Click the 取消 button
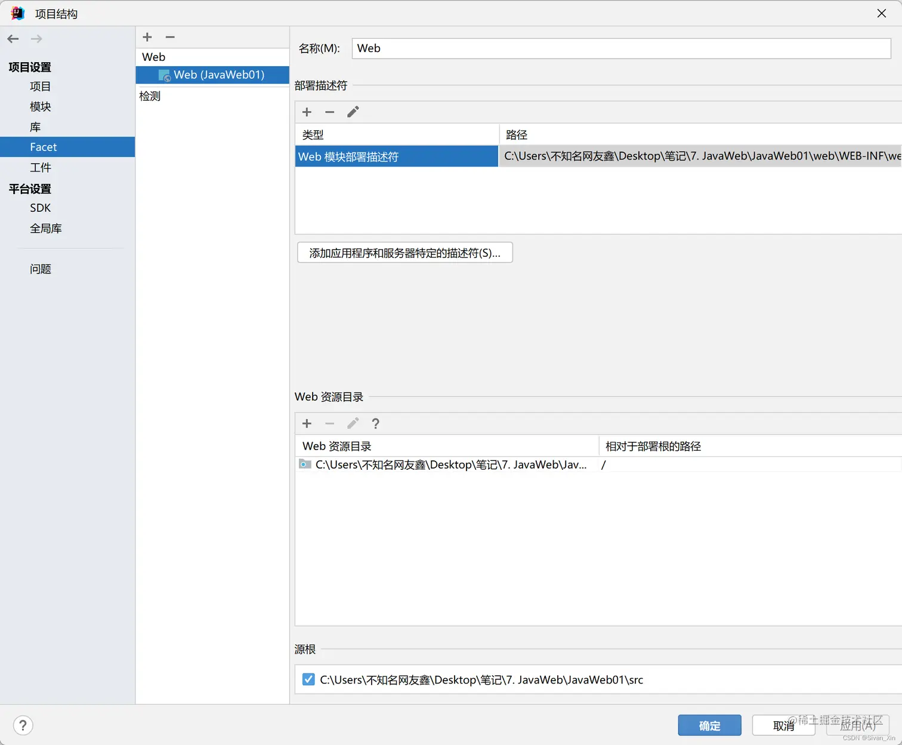 (784, 725)
